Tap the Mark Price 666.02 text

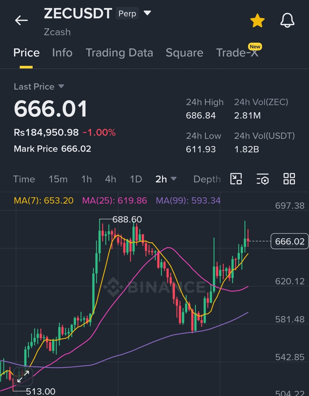(x=52, y=149)
